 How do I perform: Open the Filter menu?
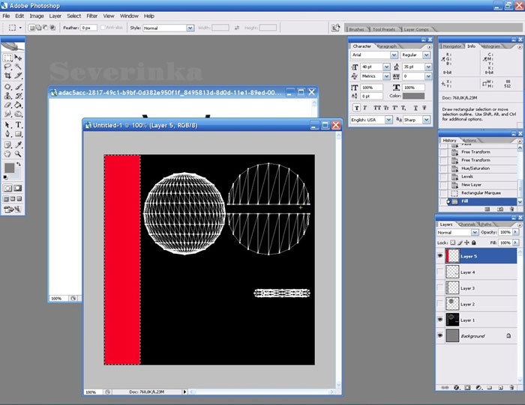click(x=91, y=15)
